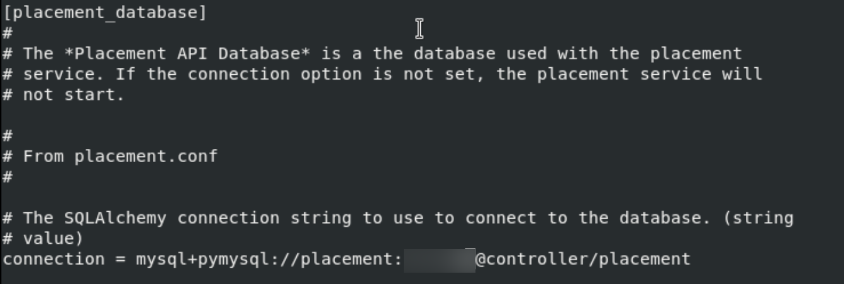844x284 pixels.
Task: Click the word "database." before "(string"
Action: coord(660,218)
